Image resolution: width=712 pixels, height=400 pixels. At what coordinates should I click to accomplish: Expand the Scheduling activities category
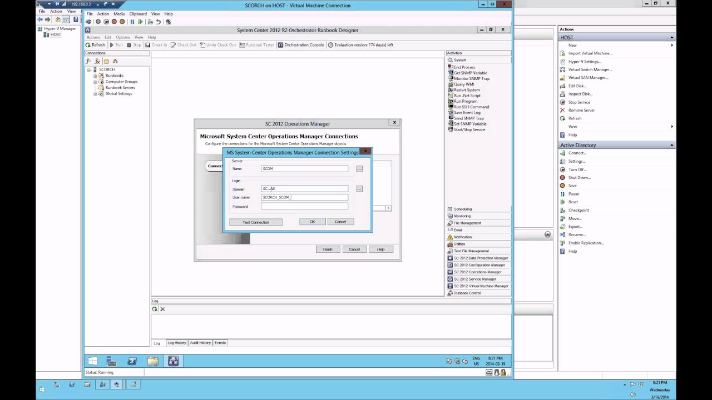pos(478,209)
